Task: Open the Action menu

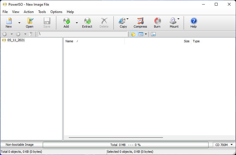Action: [x=29, y=12]
